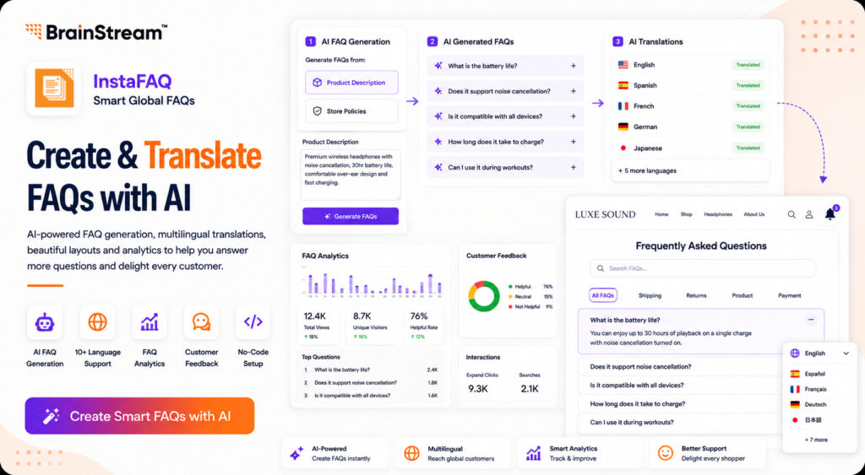Switch to the Product tab

click(x=742, y=295)
